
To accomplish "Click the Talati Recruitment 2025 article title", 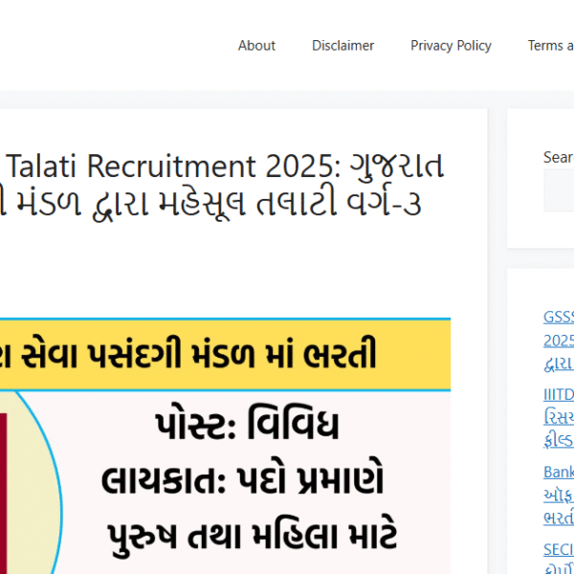I will coord(222,186).
